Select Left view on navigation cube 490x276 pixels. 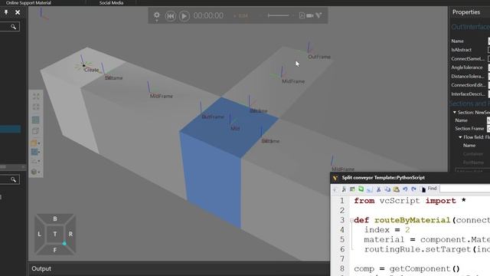tap(39, 234)
